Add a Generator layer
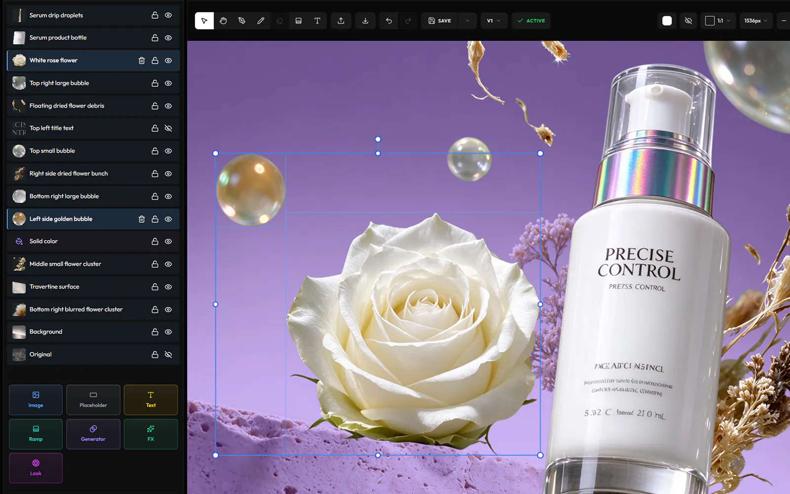790x494 pixels. [93, 434]
